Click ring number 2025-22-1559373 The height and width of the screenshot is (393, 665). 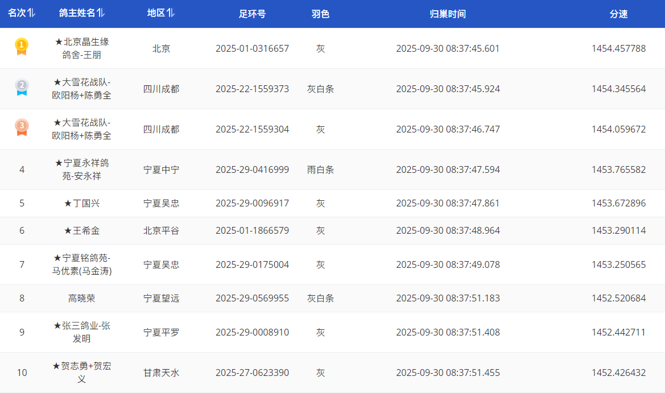[x=252, y=89]
